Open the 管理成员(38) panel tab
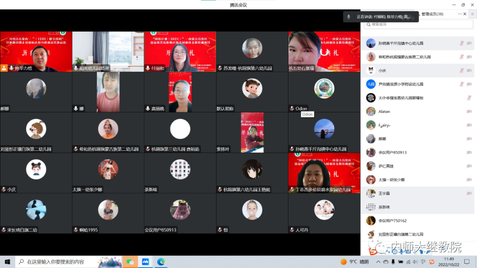Image resolution: width=477 pixels, height=268 pixels. (432, 14)
